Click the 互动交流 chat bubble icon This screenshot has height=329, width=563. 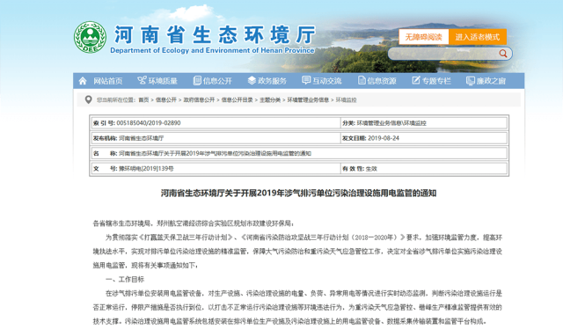click(x=306, y=80)
